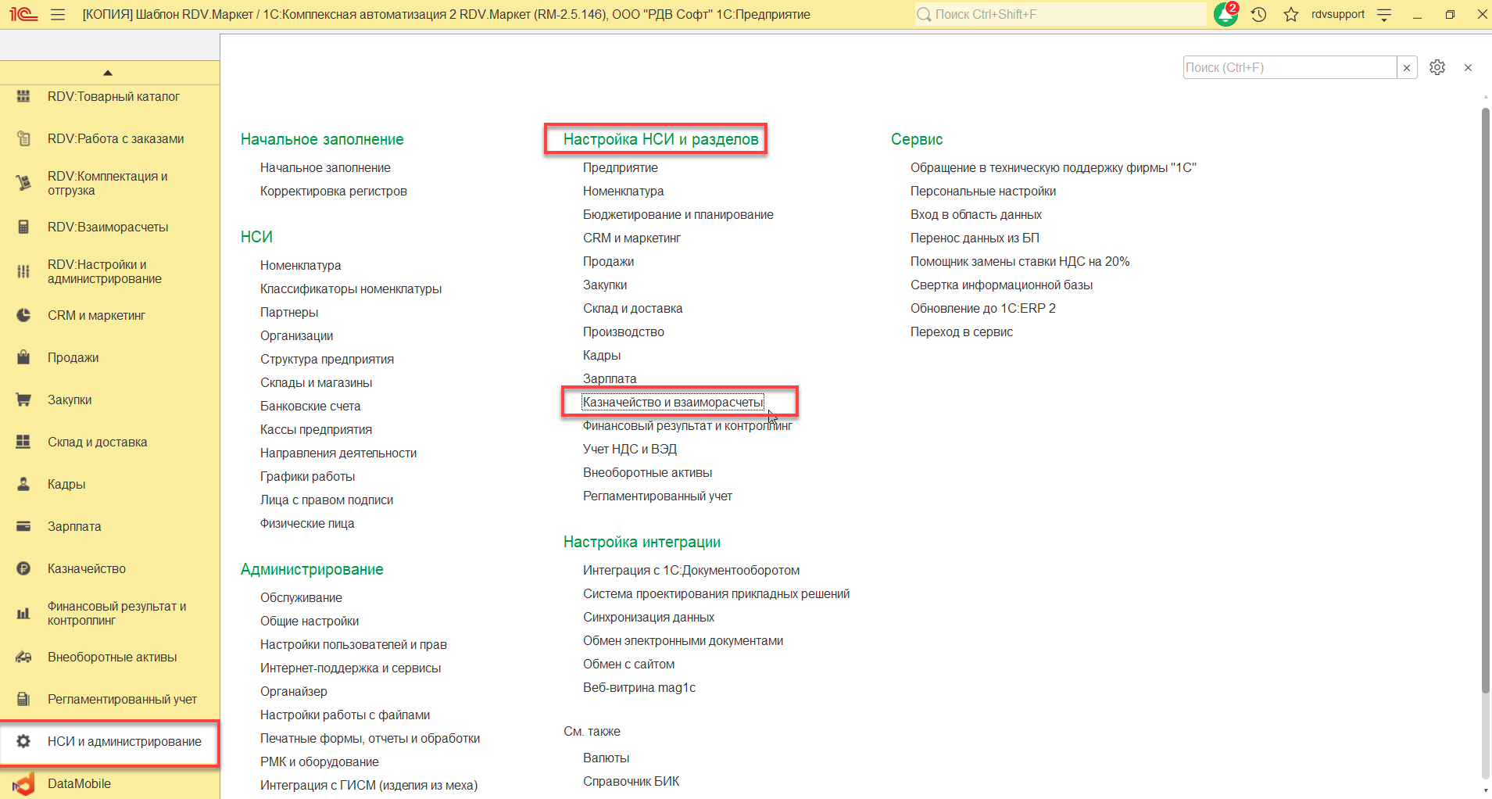
Task: Open Синхронизация данных link
Action: tap(649, 617)
